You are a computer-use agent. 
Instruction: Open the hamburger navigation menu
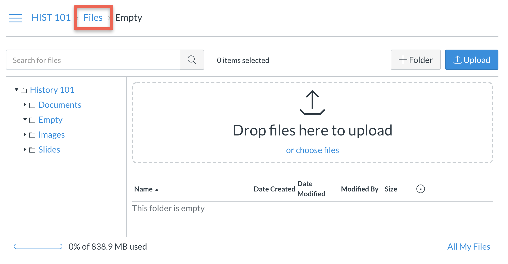point(15,18)
